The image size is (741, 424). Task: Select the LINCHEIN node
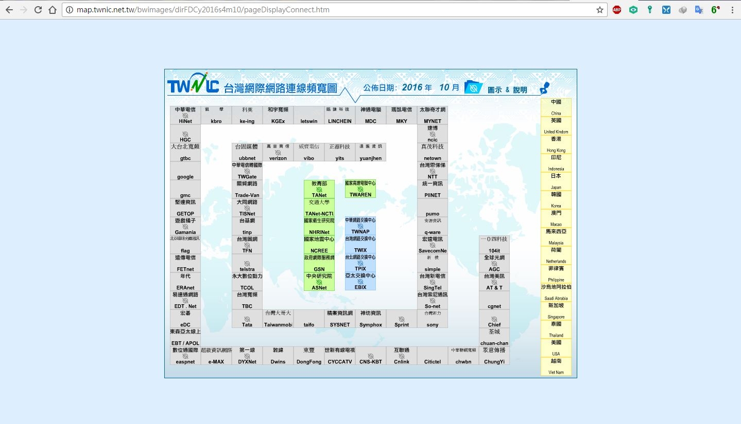[340, 115]
